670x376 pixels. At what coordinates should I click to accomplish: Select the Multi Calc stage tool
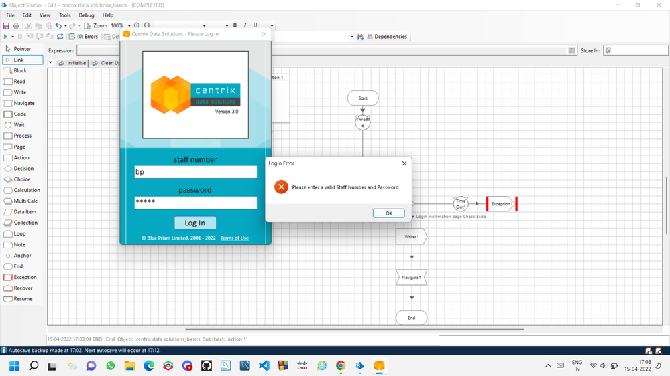(x=23, y=201)
